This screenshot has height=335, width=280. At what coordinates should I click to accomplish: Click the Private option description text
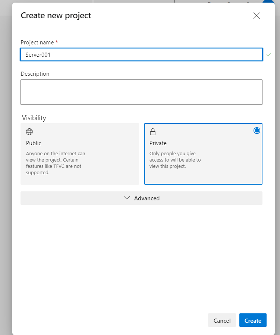point(174,160)
